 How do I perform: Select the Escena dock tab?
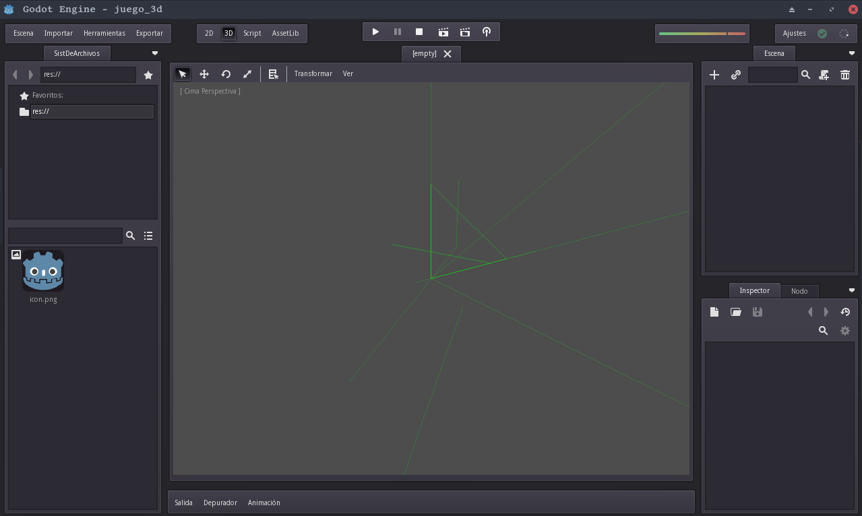(x=774, y=53)
